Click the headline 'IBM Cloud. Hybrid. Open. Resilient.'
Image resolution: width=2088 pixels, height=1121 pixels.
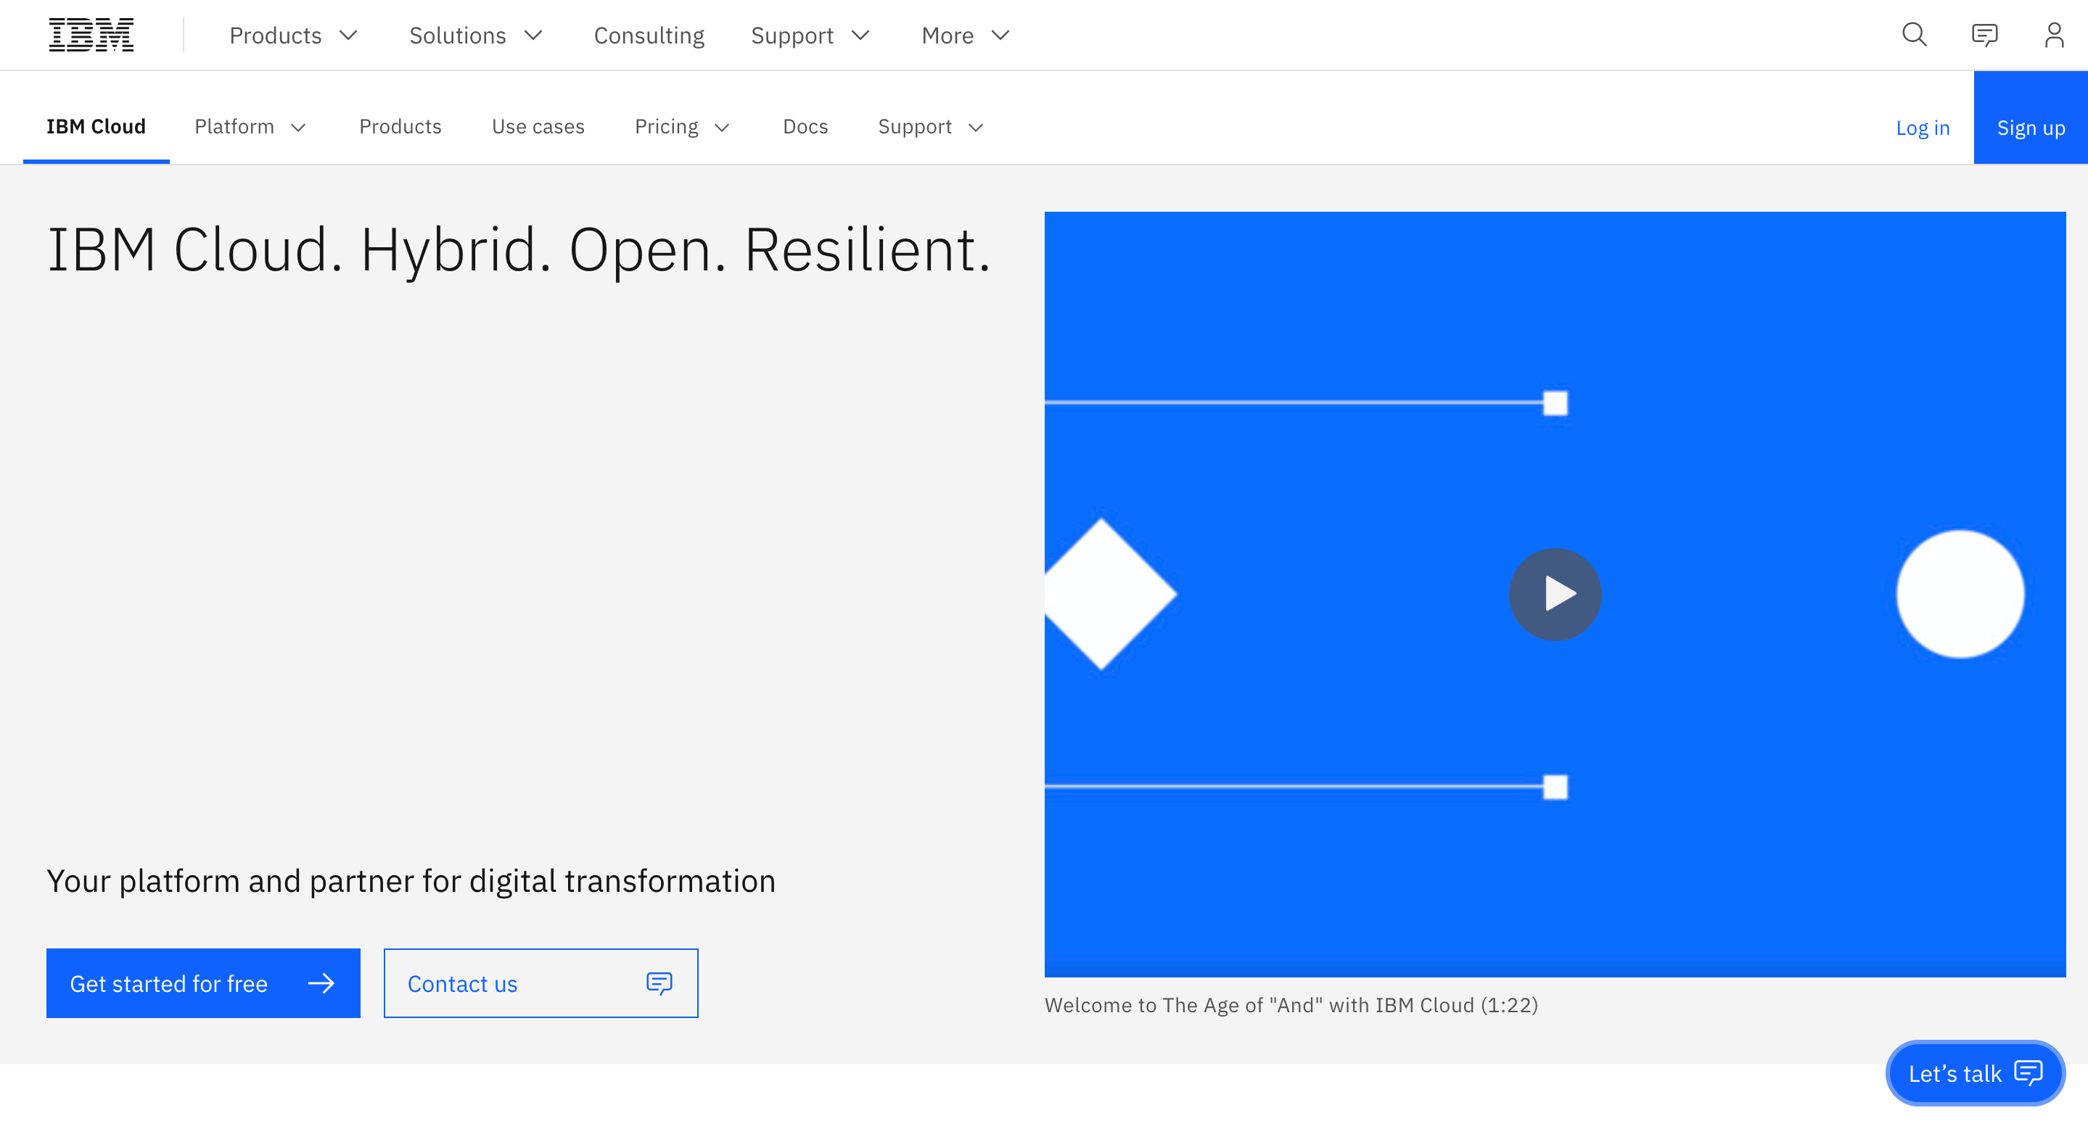click(x=519, y=249)
